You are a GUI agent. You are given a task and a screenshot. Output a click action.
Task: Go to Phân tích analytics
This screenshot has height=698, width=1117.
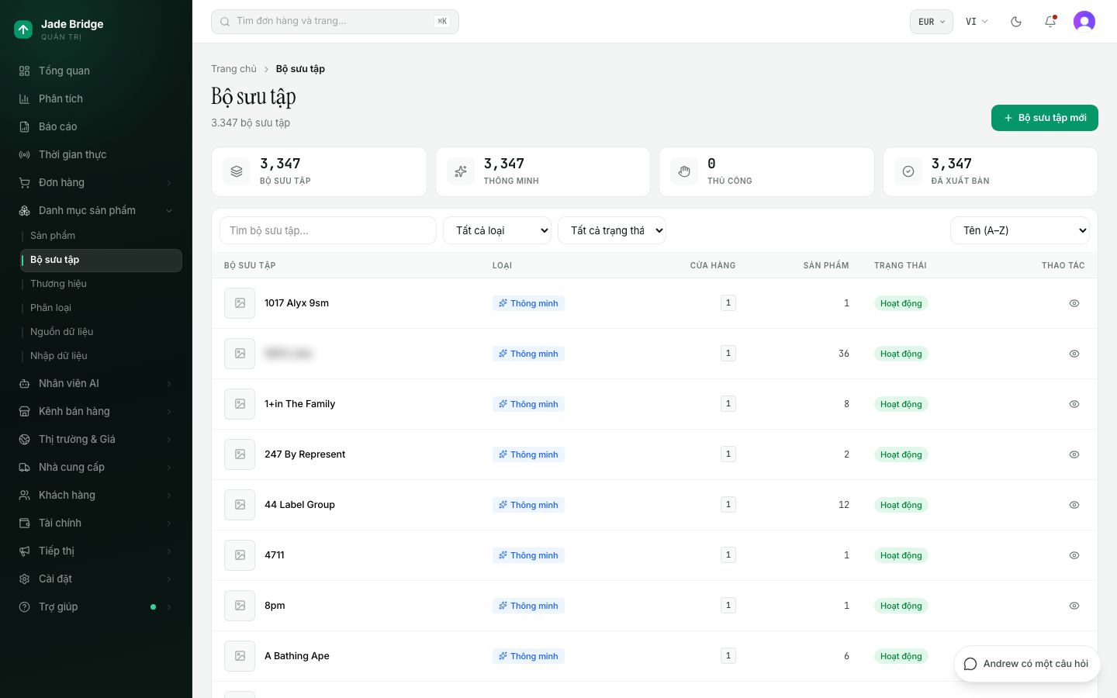[96, 98]
